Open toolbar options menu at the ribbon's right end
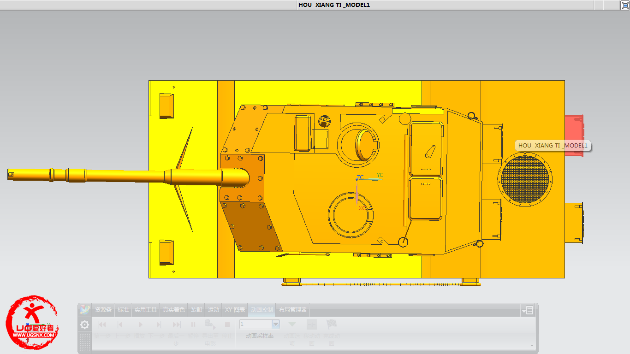The height and width of the screenshot is (354, 630). (528, 310)
